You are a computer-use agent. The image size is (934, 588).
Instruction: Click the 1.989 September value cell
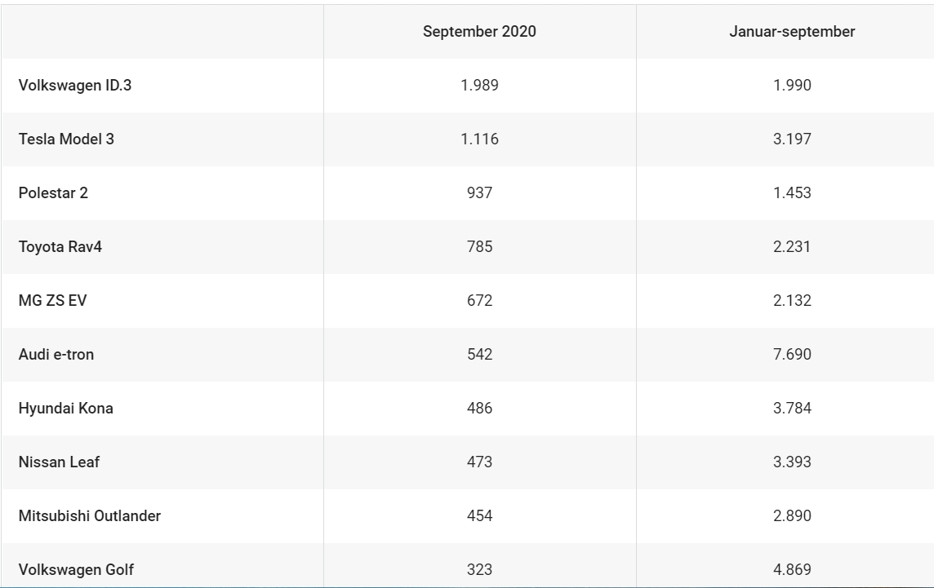click(479, 85)
